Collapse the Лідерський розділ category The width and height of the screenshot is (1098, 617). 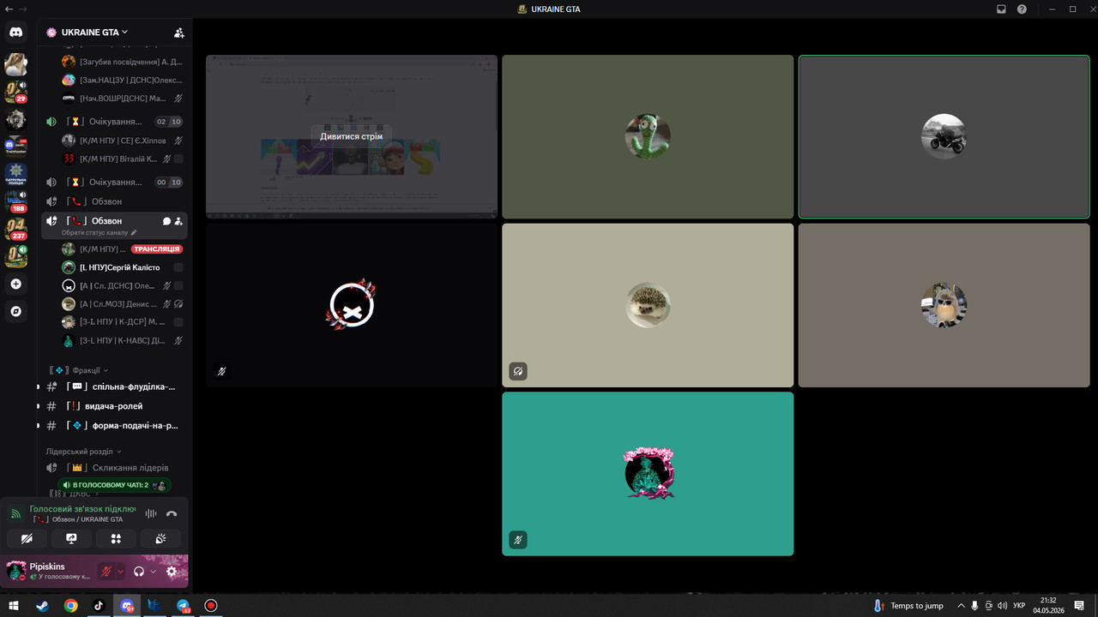(84, 451)
